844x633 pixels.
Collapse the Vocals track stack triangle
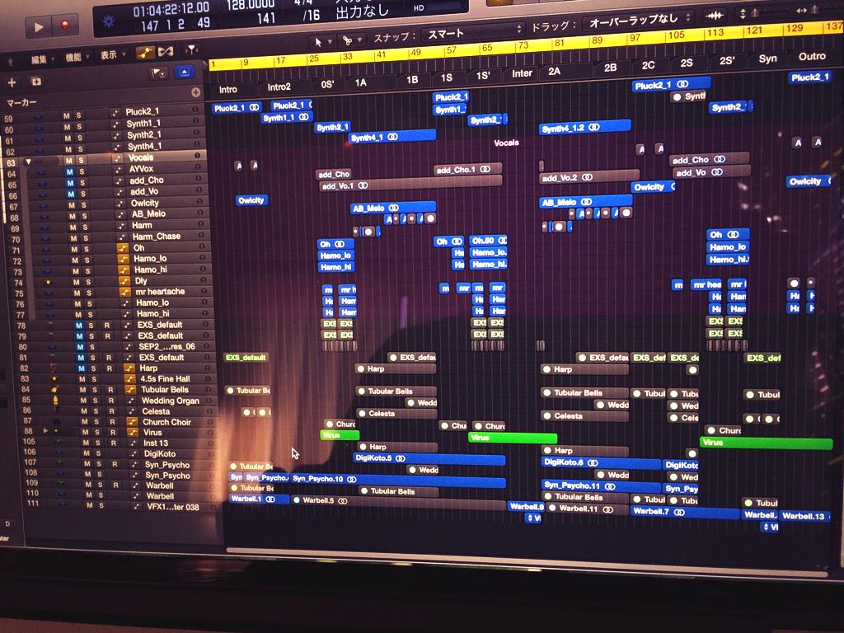pos(28,162)
